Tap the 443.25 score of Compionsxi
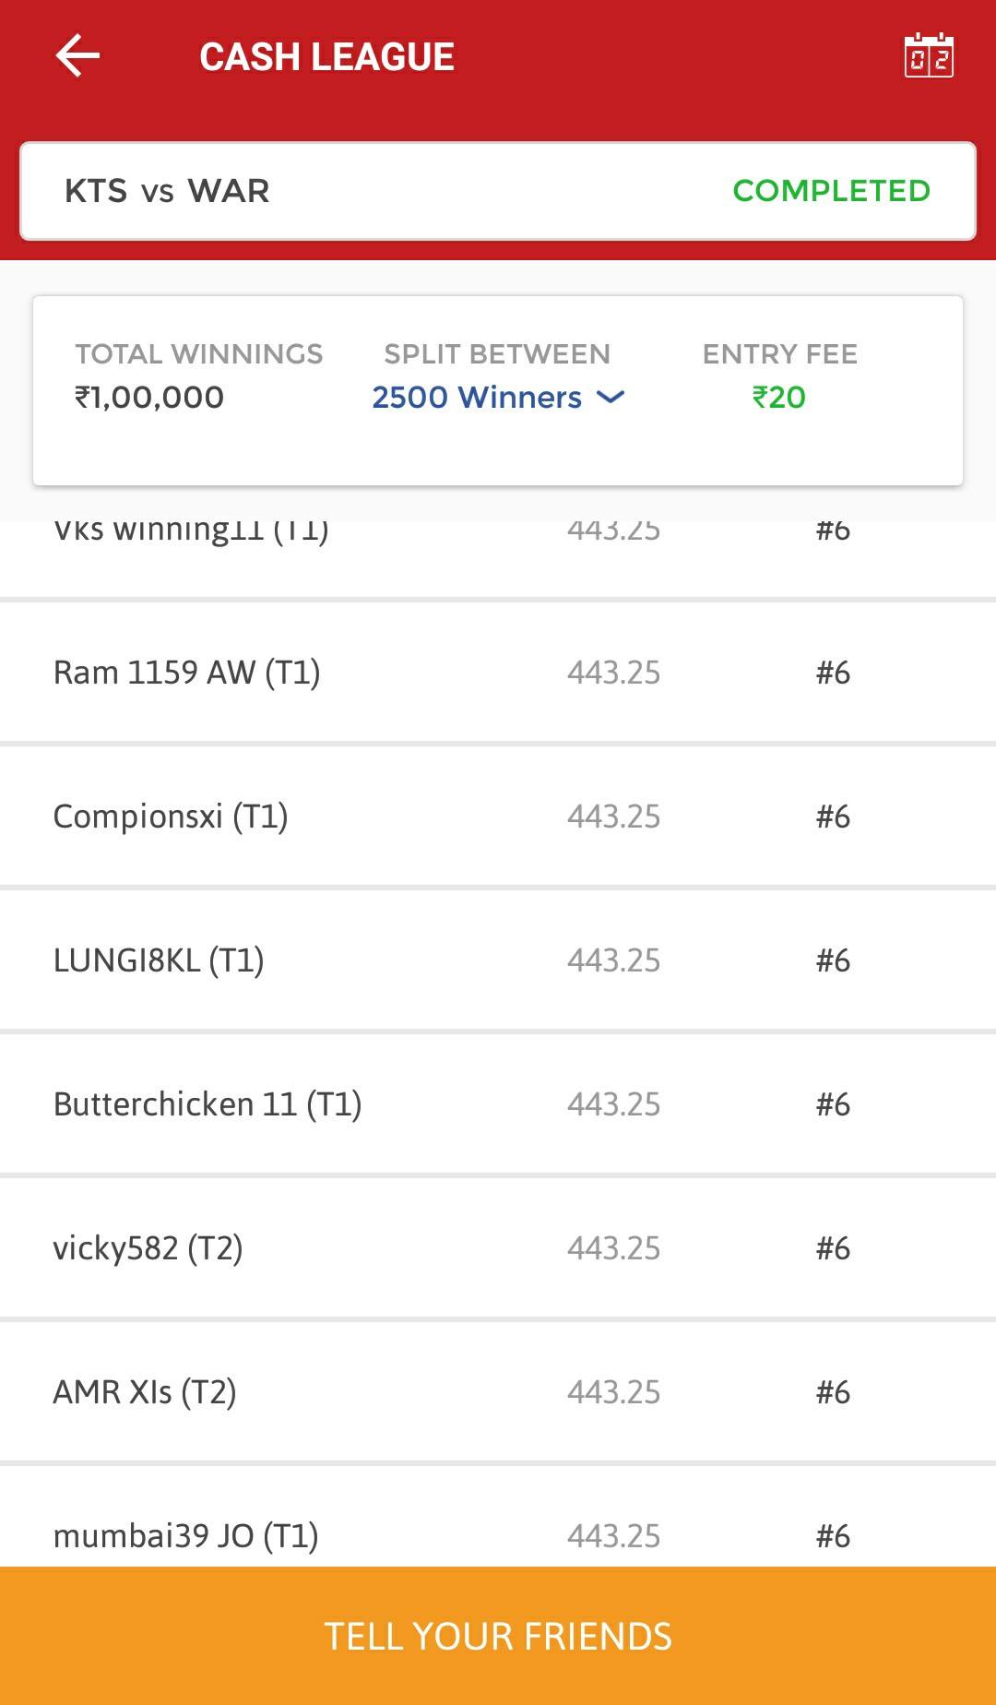 point(614,817)
